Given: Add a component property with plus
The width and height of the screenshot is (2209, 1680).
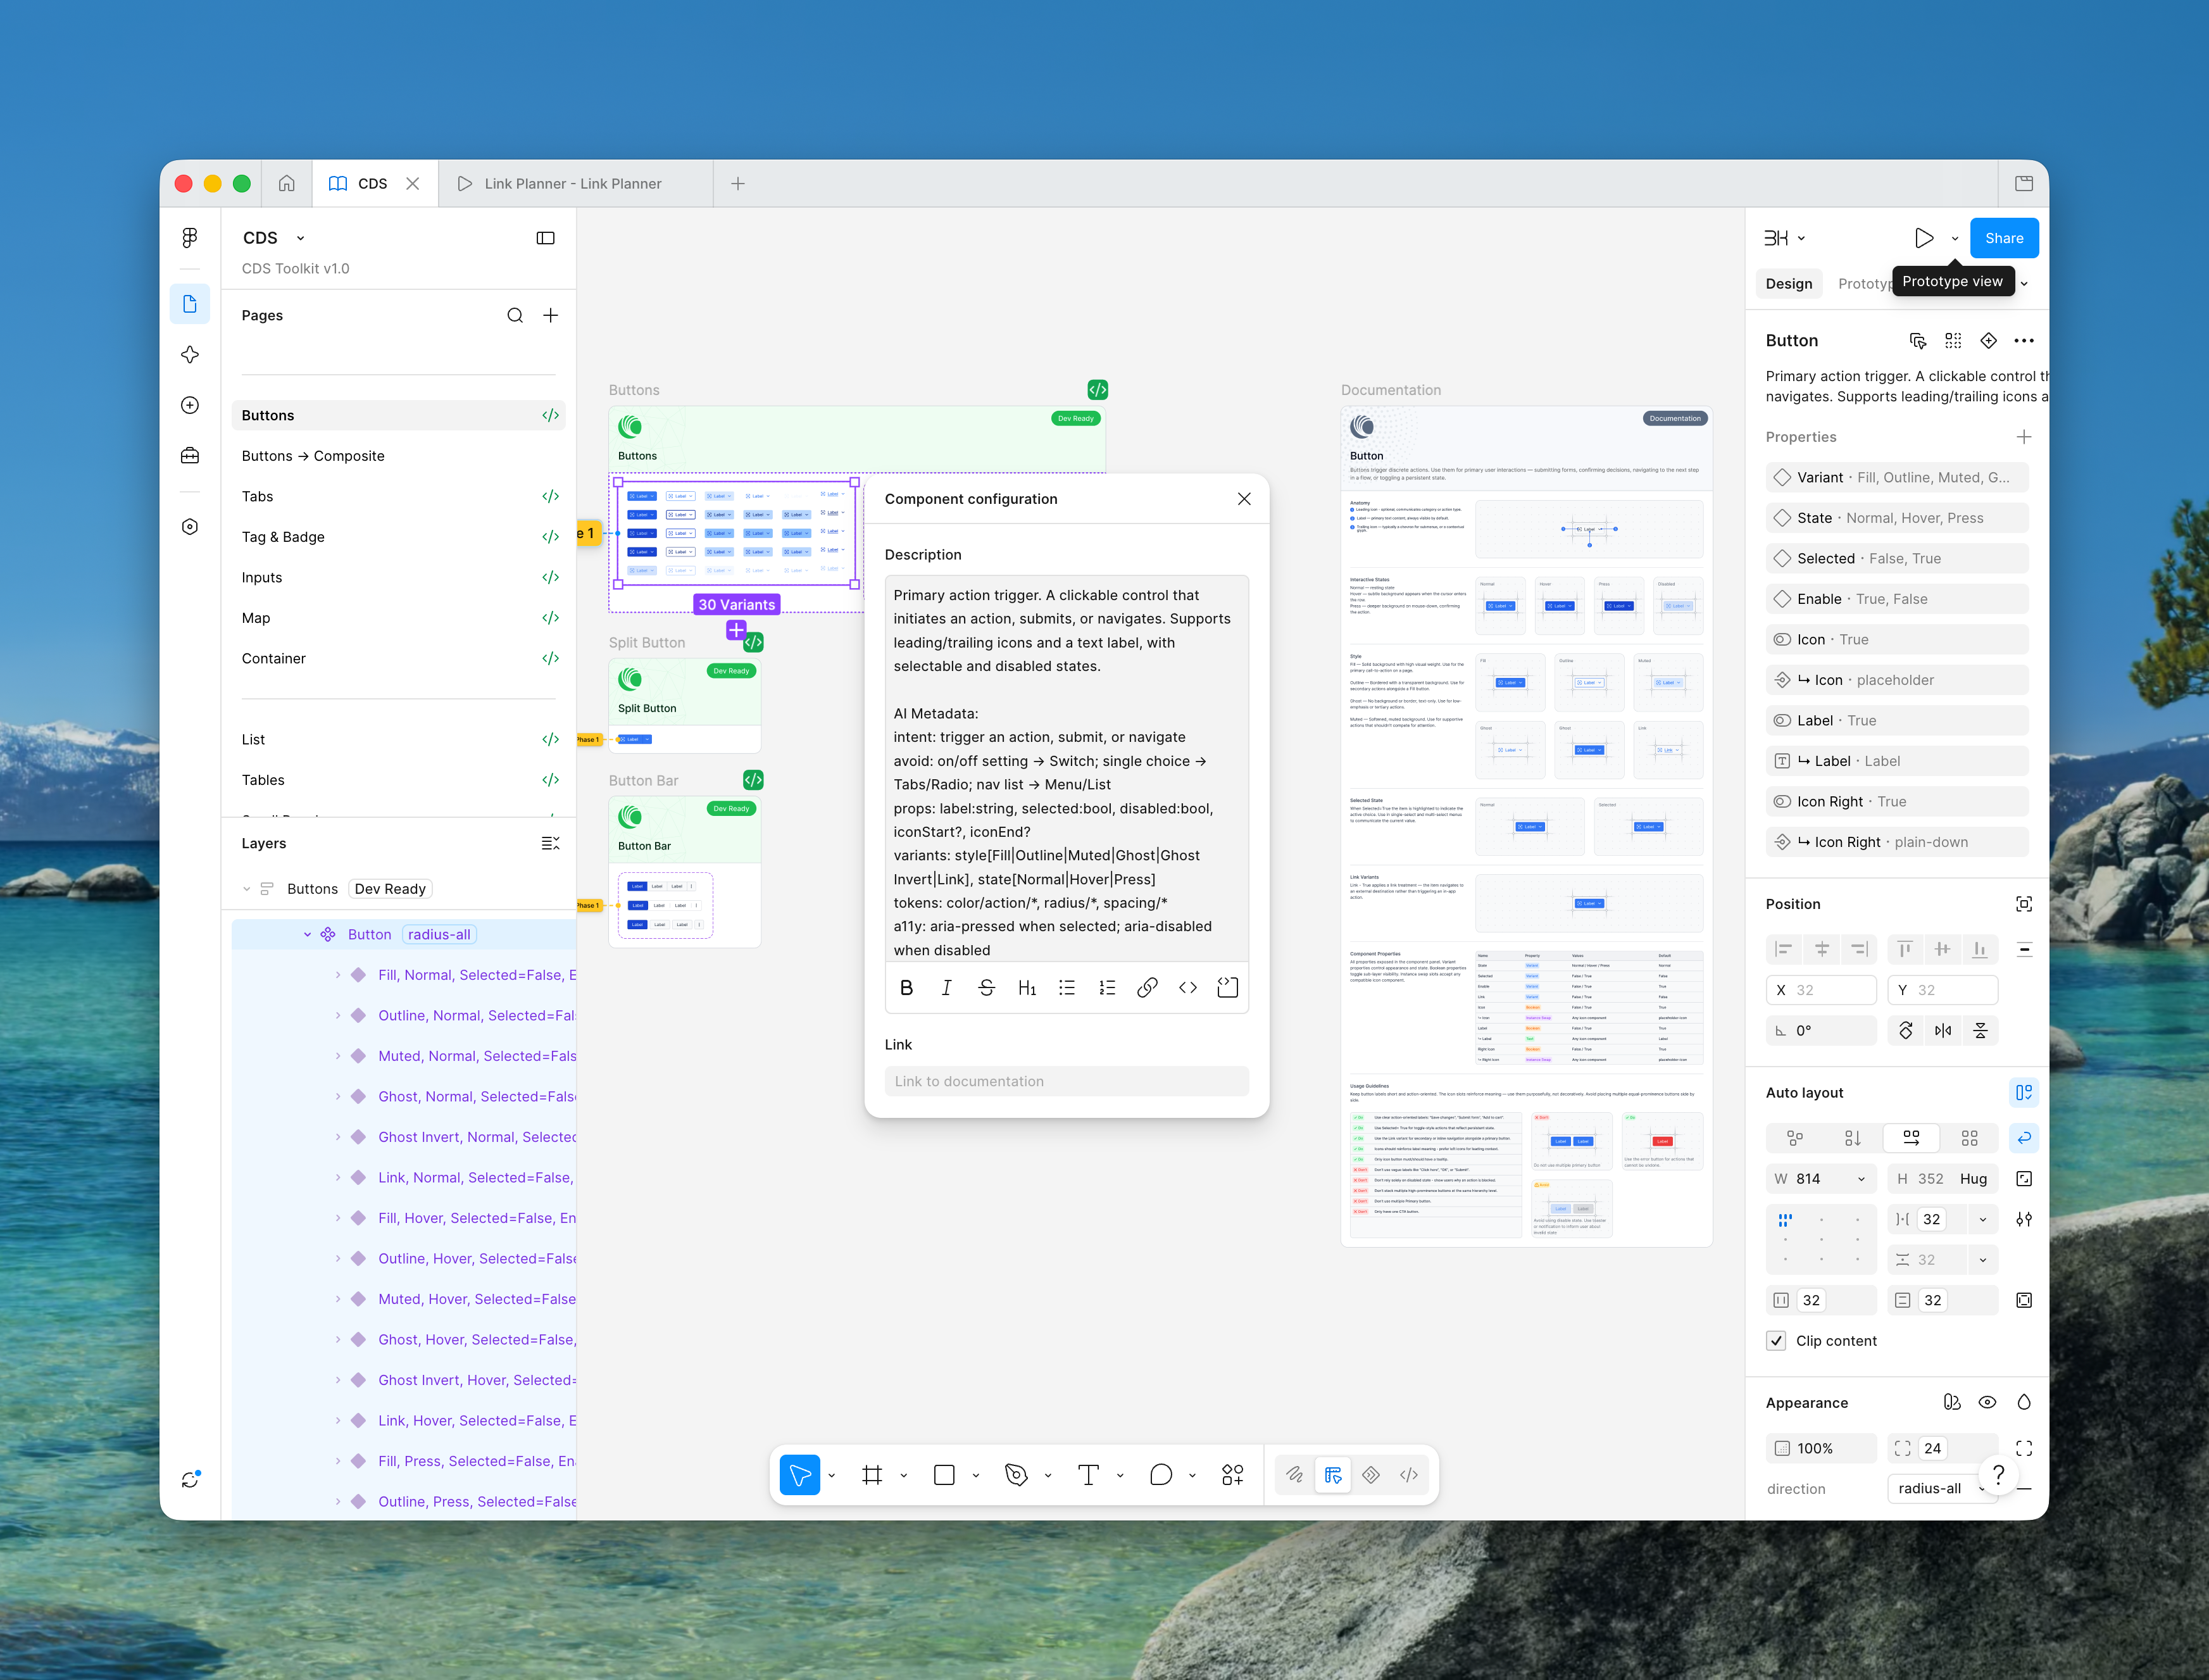Looking at the screenshot, I should coord(2024,437).
